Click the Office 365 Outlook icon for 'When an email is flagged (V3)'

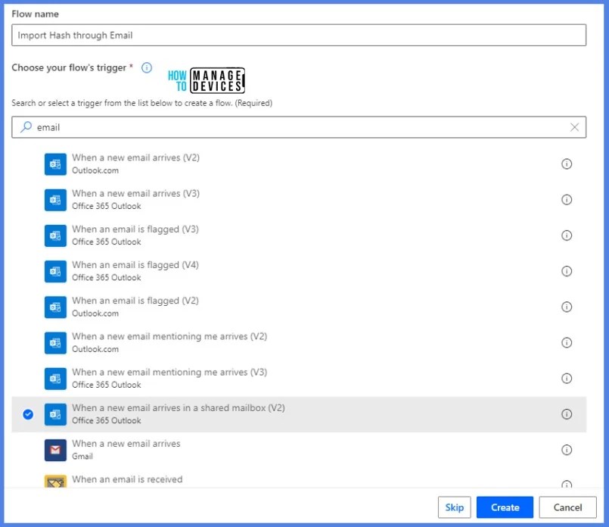point(54,235)
